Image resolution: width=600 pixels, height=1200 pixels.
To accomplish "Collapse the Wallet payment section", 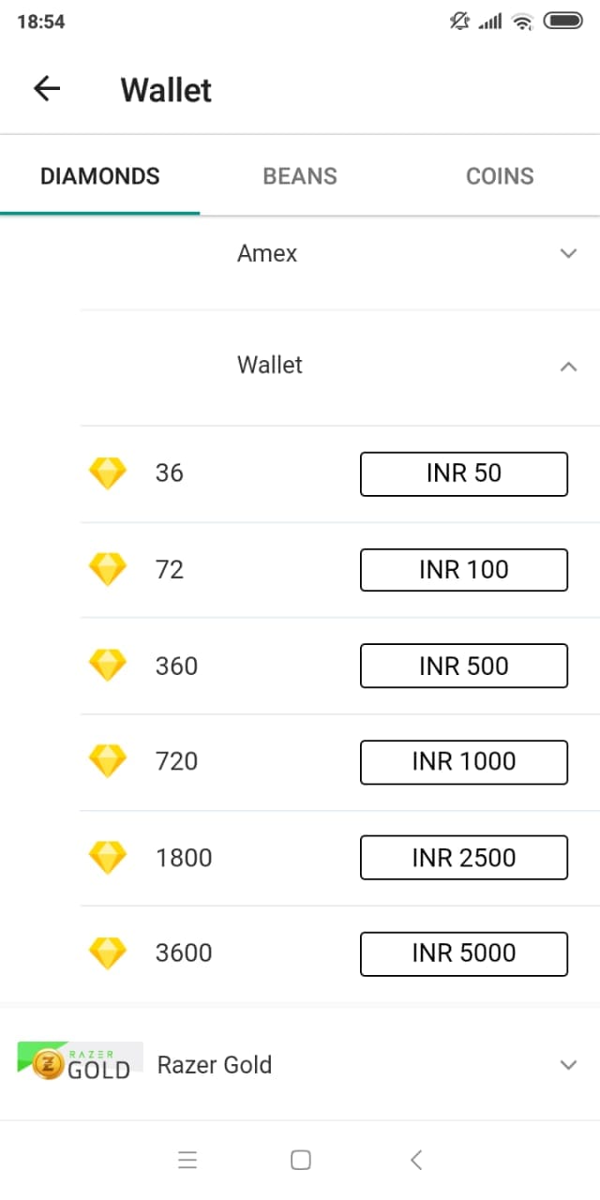I will [567, 367].
